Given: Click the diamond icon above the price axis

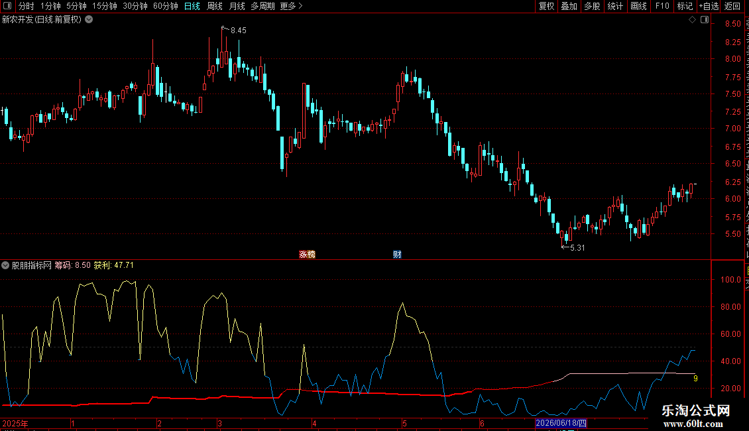Looking at the screenshot, I should pos(692,20).
